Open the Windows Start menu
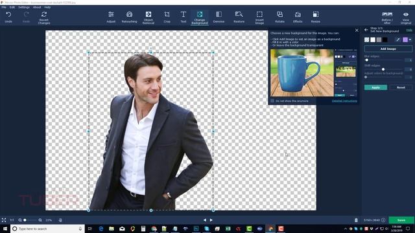 click(5, 228)
